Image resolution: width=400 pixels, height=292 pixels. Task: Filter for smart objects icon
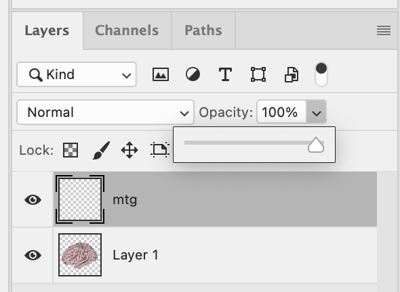(292, 75)
